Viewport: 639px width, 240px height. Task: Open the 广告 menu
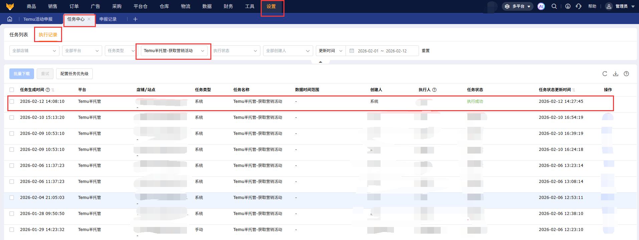pyautogui.click(x=95, y=6)
